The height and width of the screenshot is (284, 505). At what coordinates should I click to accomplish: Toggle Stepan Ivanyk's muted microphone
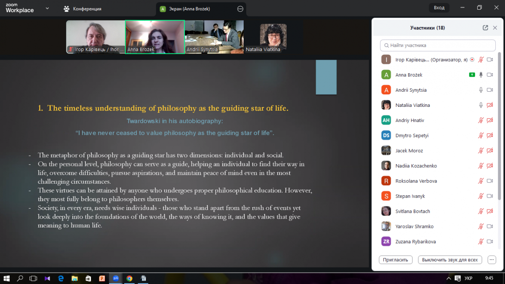pyautogui.click(x=481, y=196)
